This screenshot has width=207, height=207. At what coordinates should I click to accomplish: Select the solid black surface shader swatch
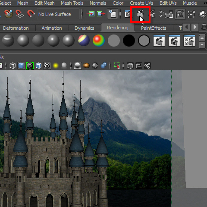129,41
